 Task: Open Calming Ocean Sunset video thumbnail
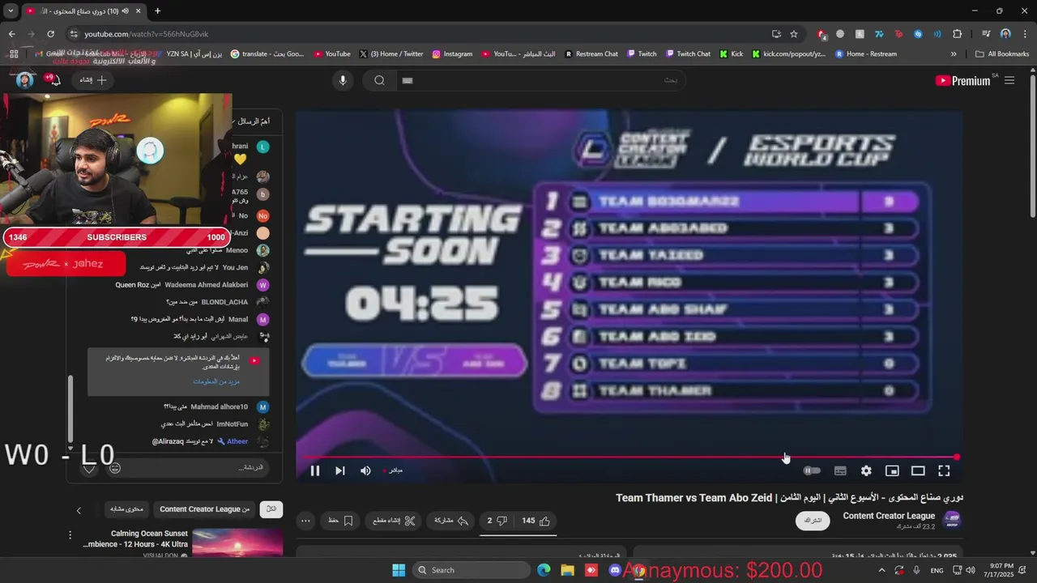pyautogui.click(x=237, y=543)
